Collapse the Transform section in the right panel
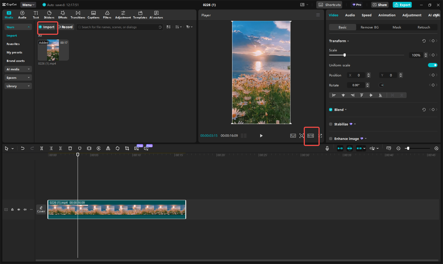Image resolution: width=443 pixels, height=264 pixels. pyautogui.click(x=348, y=41)
